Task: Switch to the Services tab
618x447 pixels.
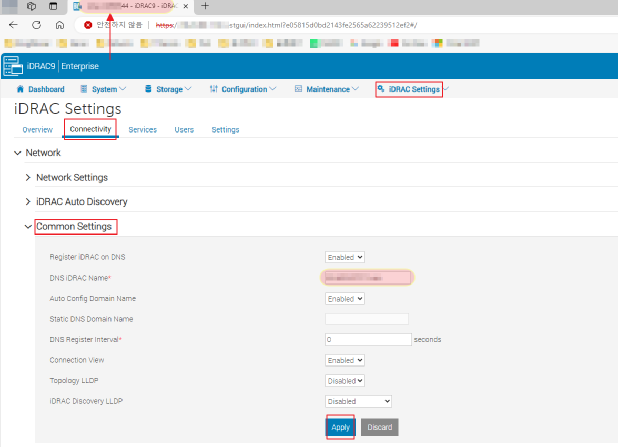Action: coord(143,130)
